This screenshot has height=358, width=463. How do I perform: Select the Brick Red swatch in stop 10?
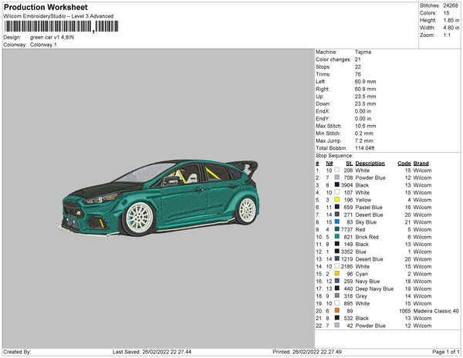point(337,236)
